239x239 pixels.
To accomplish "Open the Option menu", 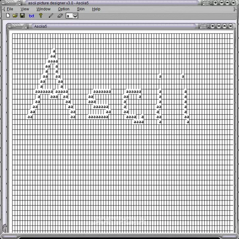I will pyautogui.click(x=64, y=9).
